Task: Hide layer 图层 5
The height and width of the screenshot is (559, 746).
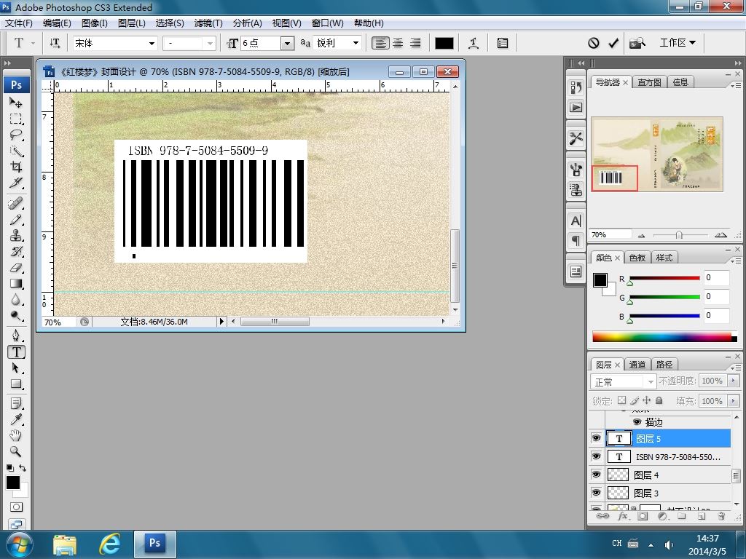Action: [596, 437]
